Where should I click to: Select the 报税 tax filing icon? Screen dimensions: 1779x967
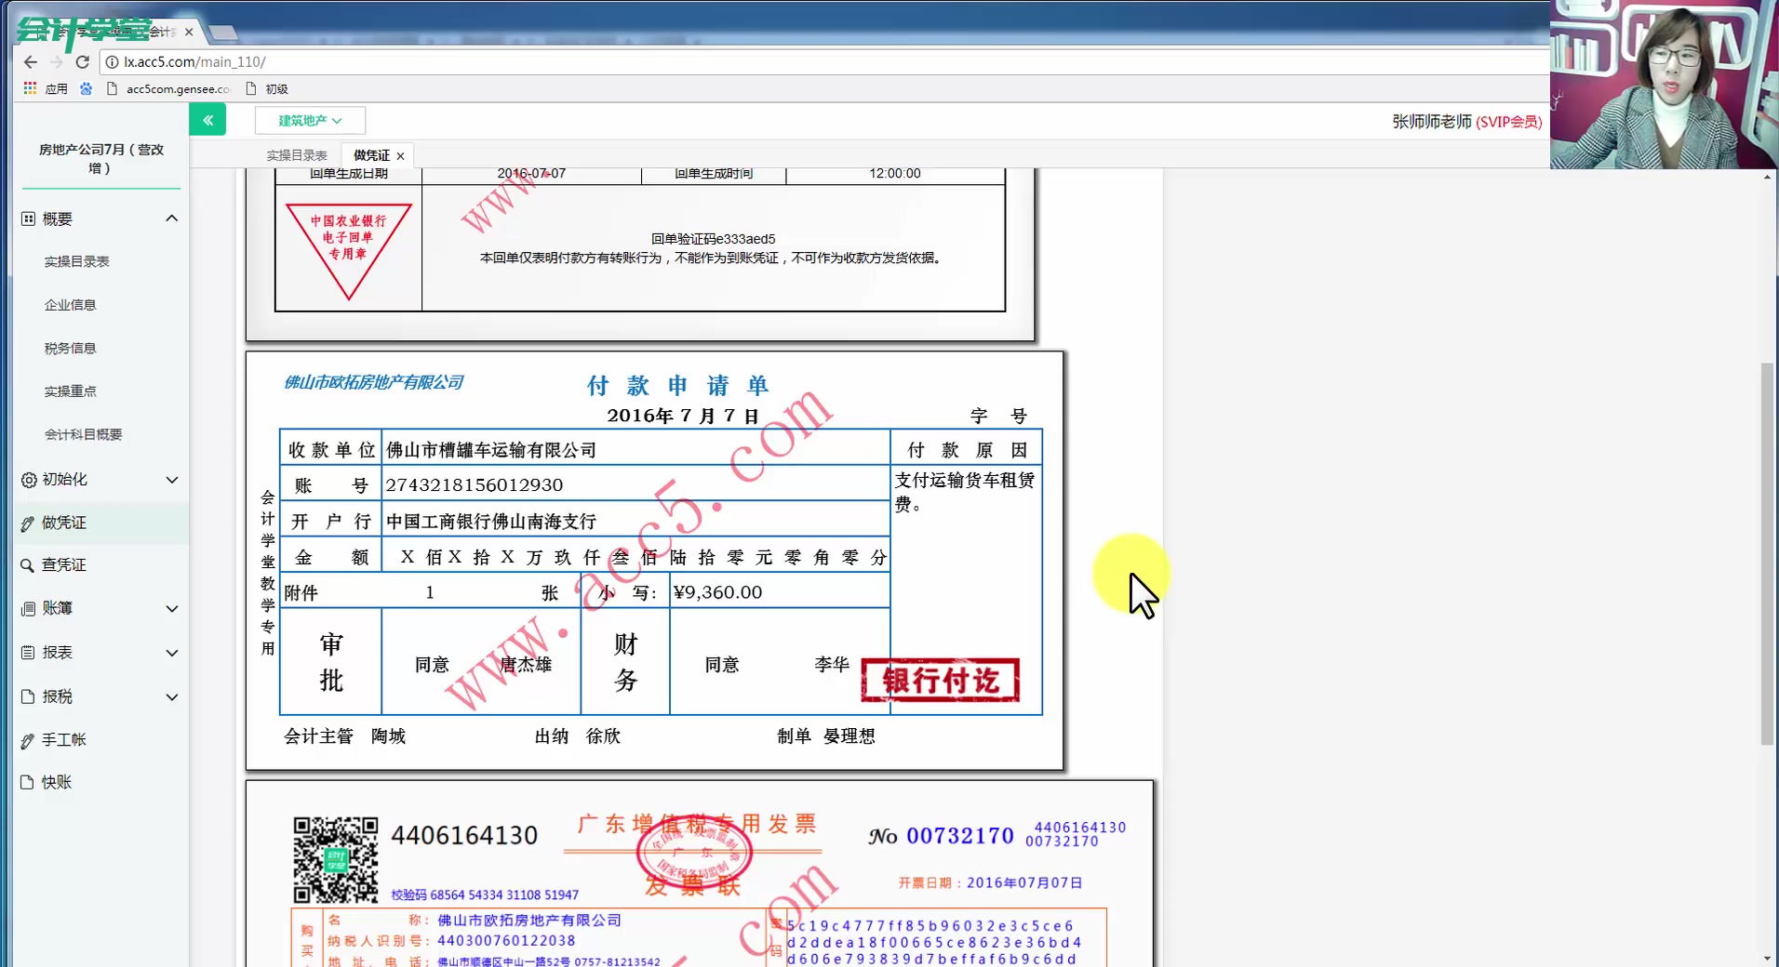[x=28, y=695]
